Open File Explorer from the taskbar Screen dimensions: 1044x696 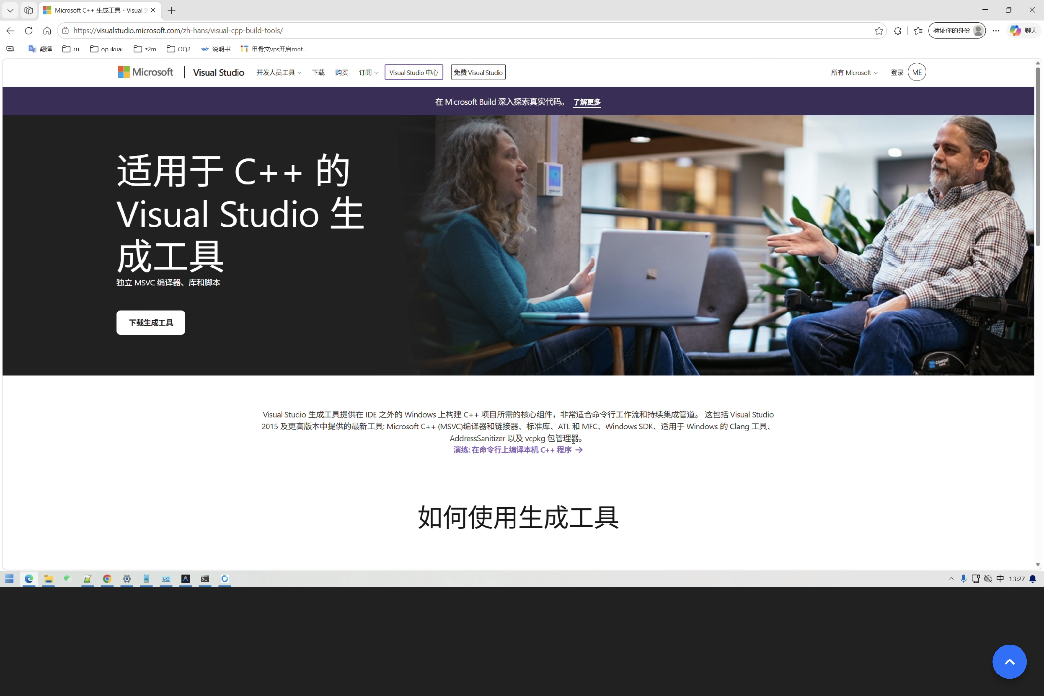(x=48, y=578)
